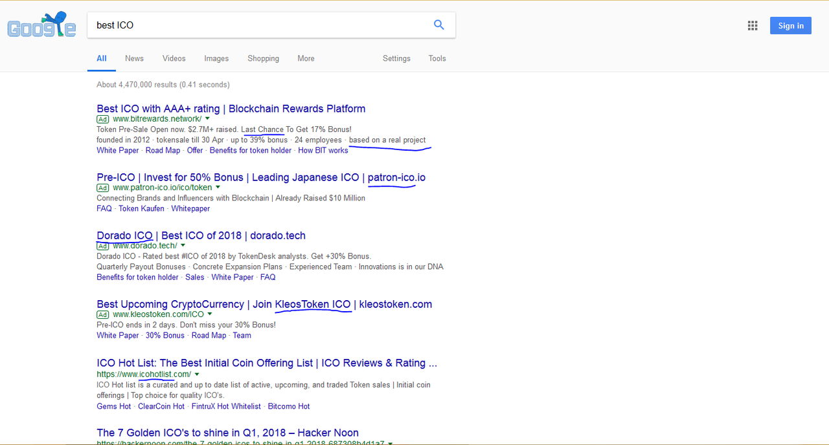829x445 pixels.
Task: Click 'Token Kaufen' sitelink
Action: point(141,208)
